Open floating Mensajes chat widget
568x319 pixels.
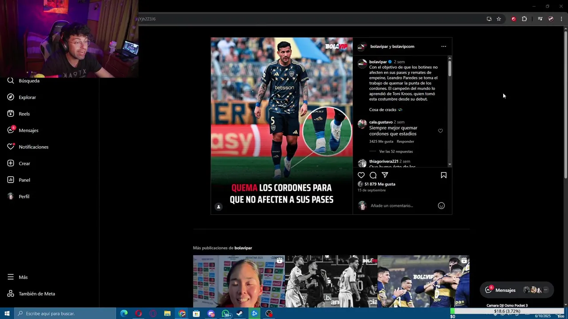click(517, 290)
